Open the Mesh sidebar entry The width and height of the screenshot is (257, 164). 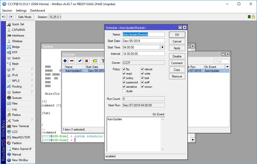click(x=21, y=64)
